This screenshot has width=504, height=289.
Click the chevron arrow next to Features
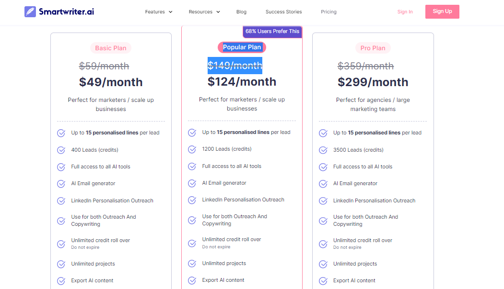(171, 12)
